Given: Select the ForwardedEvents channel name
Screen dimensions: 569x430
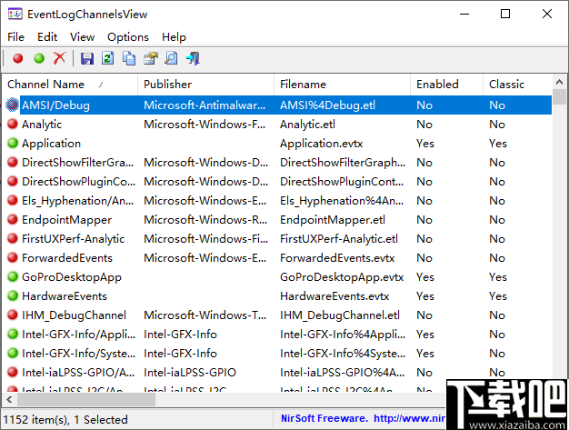Looking at the screenshot, I should tap(67, 258).
